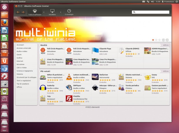Open the Gestore pacchetti icon
The height and width of the screenshot is (133, 179).
[147, 88]
